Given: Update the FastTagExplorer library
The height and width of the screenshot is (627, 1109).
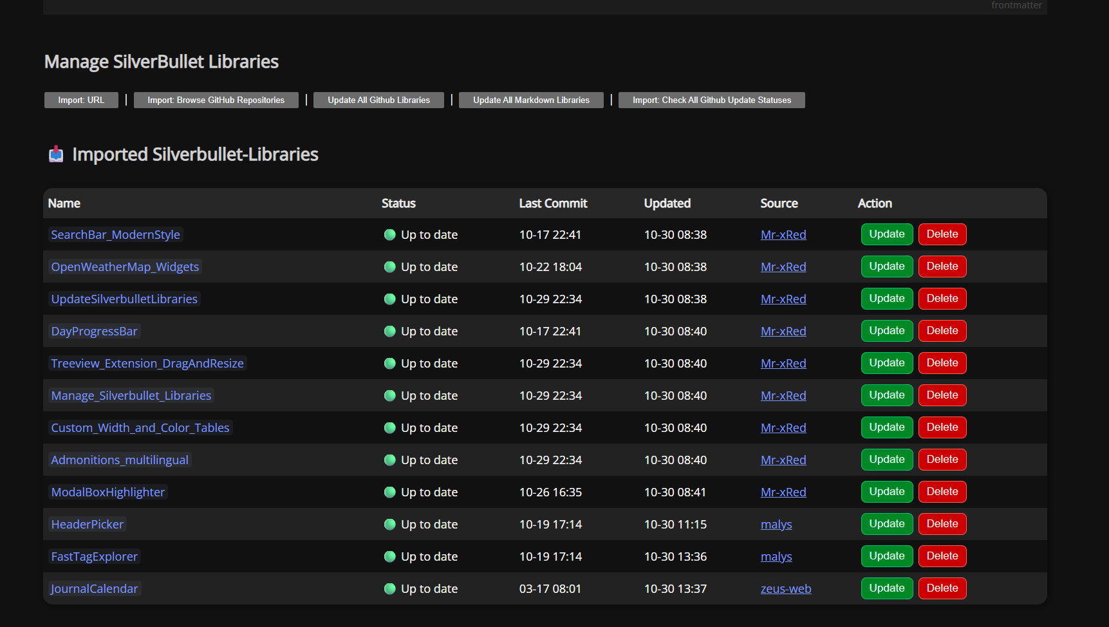Looking at the screenshot, I should coord(886,556).
